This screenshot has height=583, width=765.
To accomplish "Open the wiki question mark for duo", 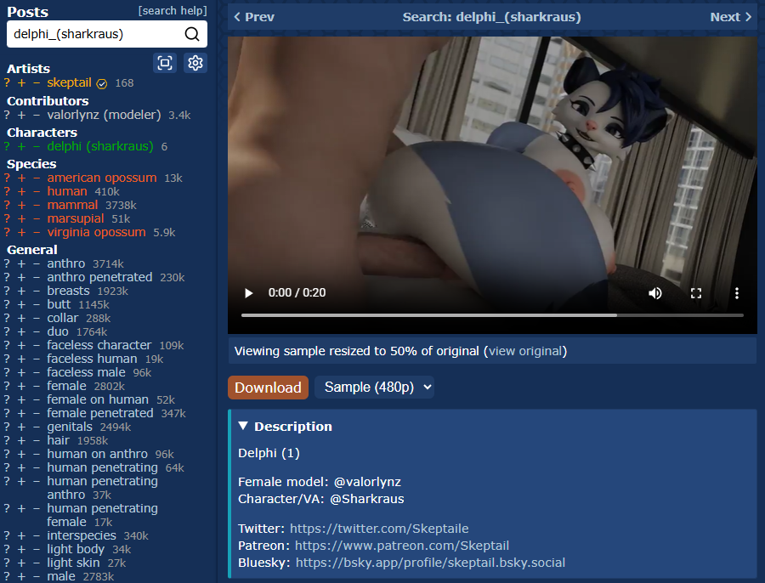I will [7, 331].
